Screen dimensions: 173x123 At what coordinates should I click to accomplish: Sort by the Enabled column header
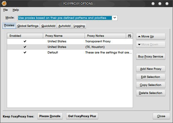pos(25,36)
